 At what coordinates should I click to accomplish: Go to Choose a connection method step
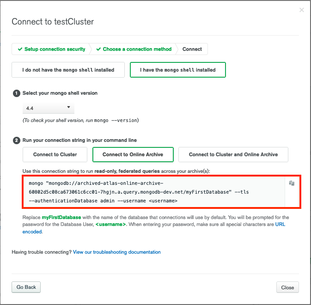[x=134, y=49]
